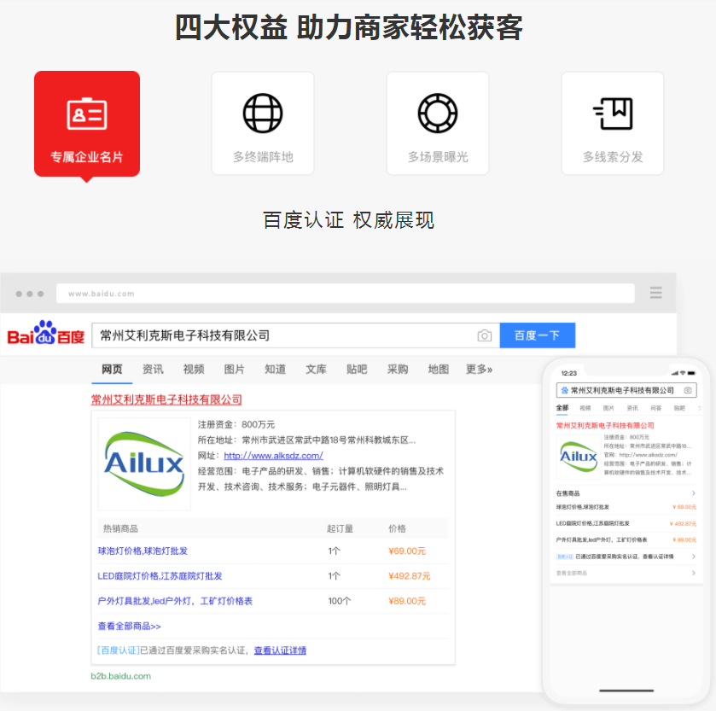Image resolution: width=716 pixels, height=711 pixels.
Task: Tap the red company title in the phone preview
Action: [605, 426]
